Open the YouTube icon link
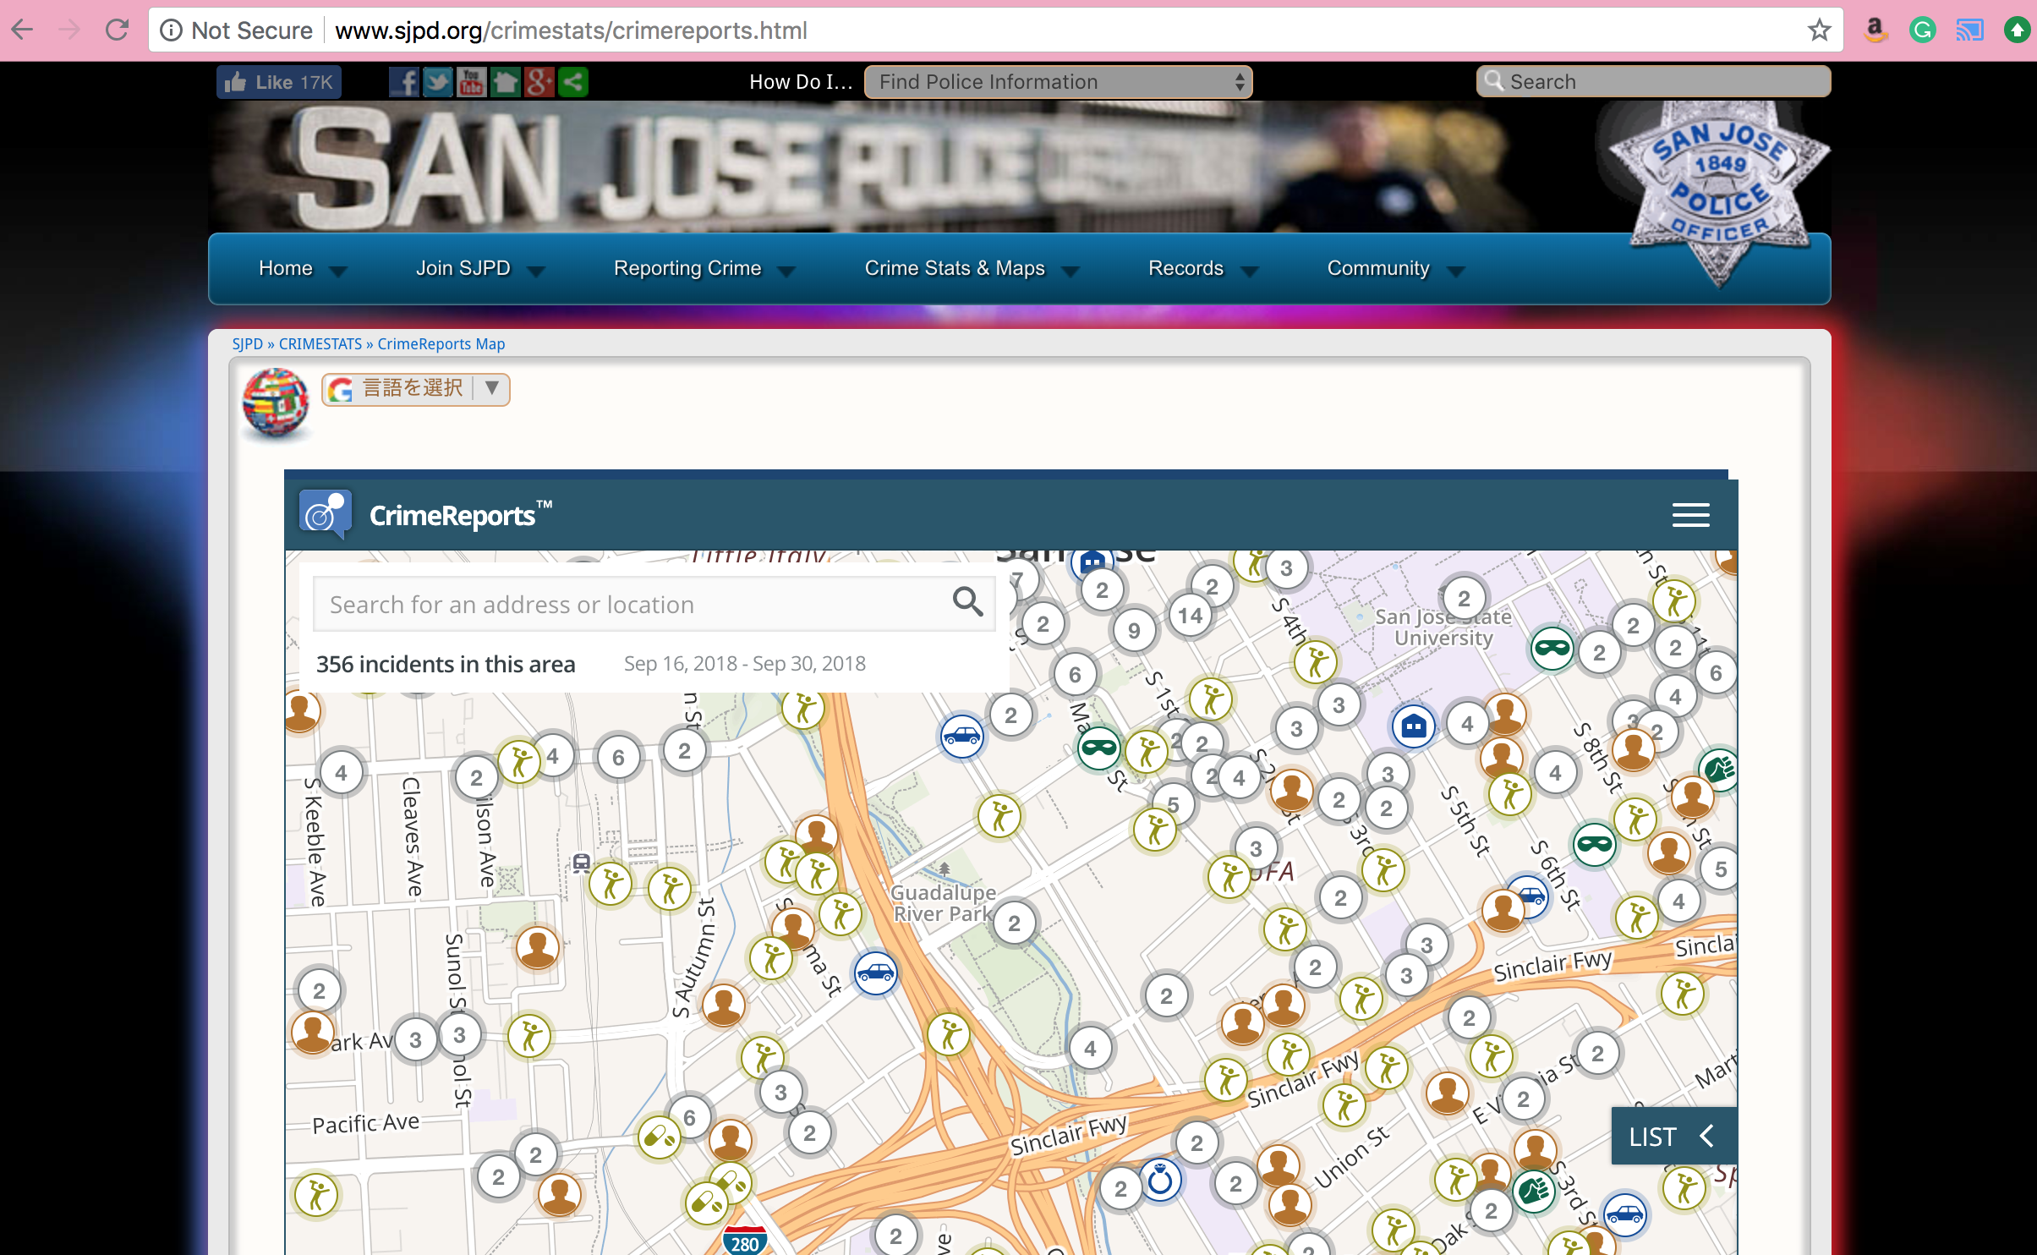 click(x=471, y=82)
